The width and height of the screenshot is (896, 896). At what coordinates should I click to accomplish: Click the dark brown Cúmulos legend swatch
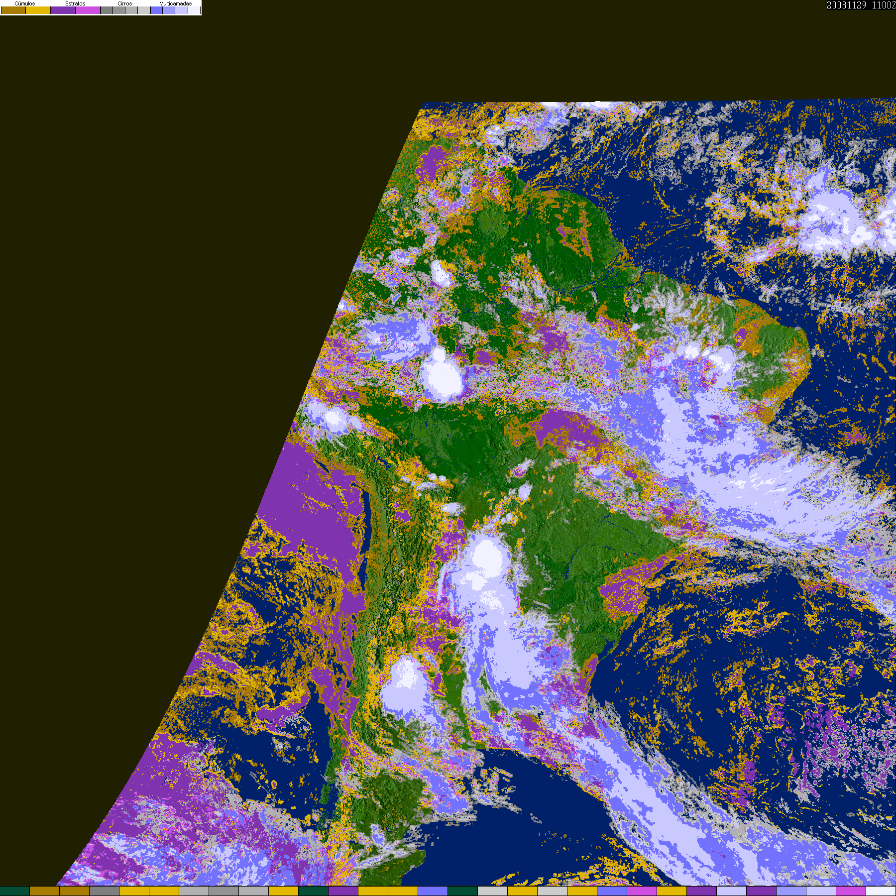13,10
